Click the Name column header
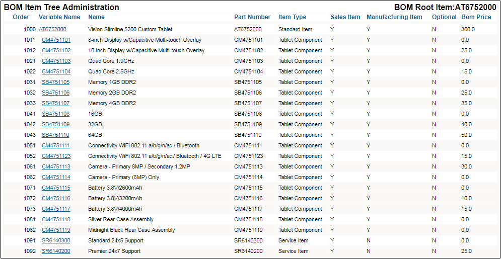 tap(96, 17)
